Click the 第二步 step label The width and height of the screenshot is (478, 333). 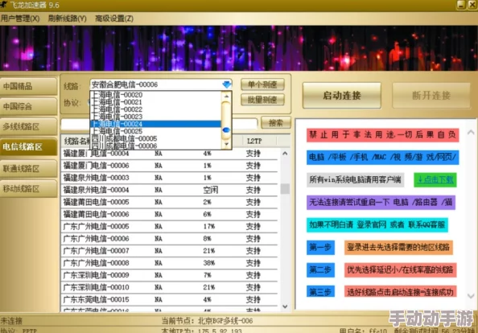(320, 270)
